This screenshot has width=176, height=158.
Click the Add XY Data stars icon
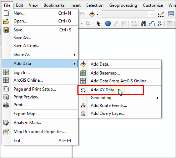[83, 90]
